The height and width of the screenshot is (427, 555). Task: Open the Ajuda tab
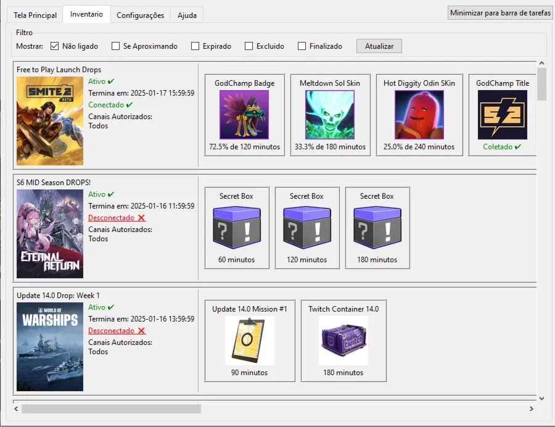[x=187, y=15]
